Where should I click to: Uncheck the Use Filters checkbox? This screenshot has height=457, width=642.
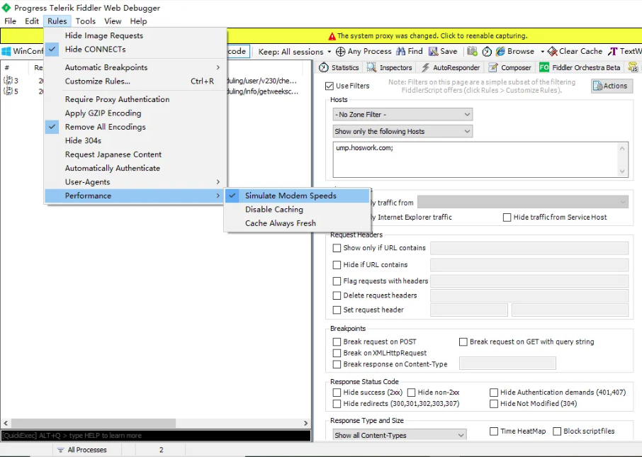click(x=330, y=86)
